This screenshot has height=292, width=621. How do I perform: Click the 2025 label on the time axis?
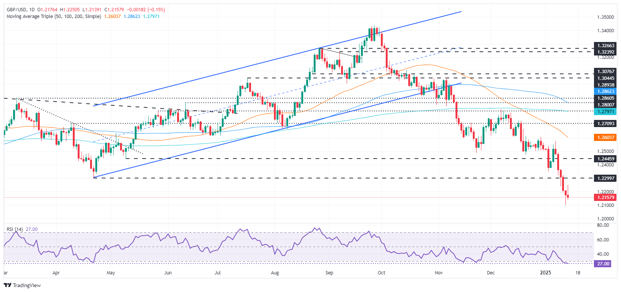545,273
